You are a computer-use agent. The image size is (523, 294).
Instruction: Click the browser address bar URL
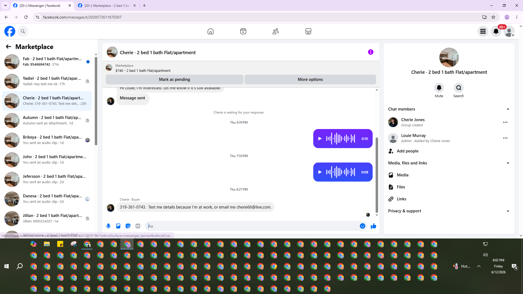pyautogui.click(x=82, y=17)
